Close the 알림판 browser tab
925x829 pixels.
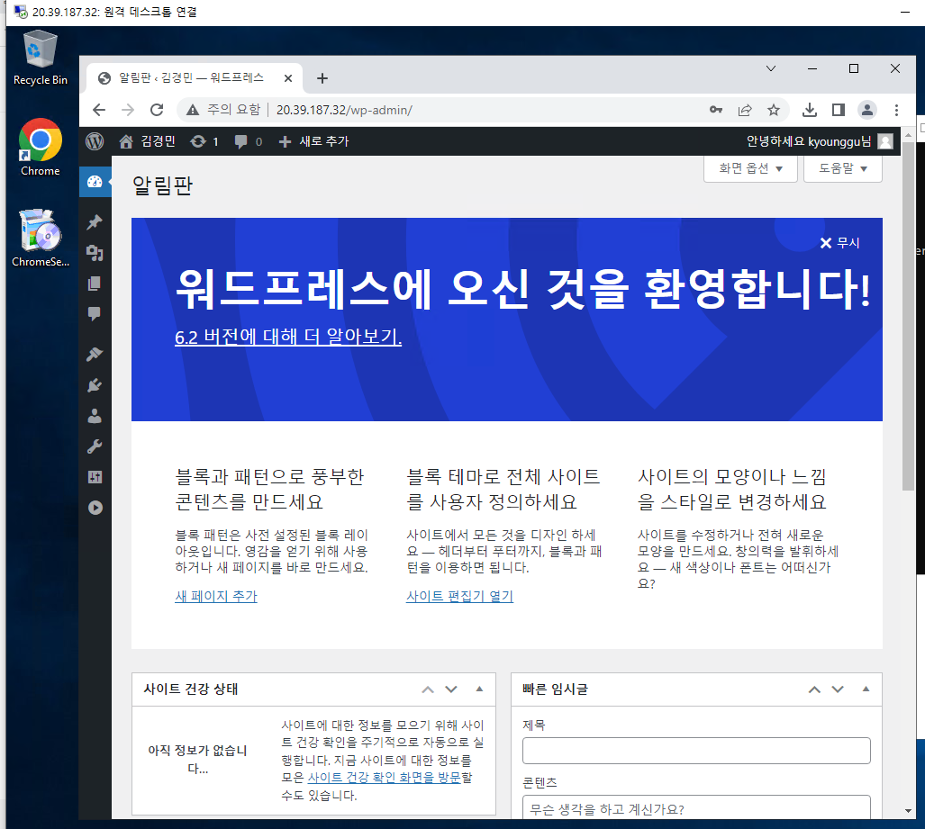click(x=288, y=78)
